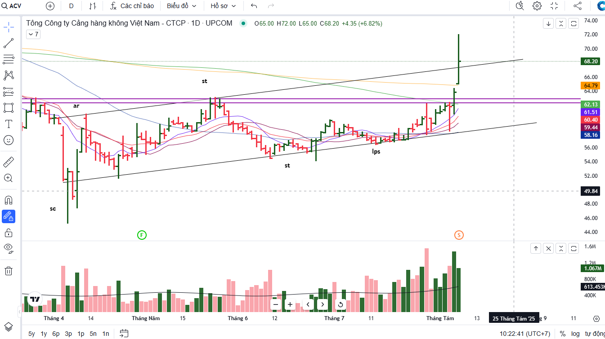Viewport: 605px width, 339px height.
Task: Select the ruler measure tool
Action: click(9, 162)
